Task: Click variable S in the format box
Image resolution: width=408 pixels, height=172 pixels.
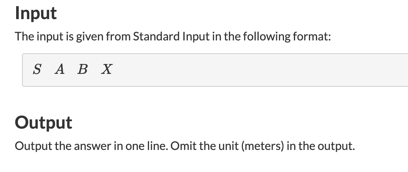Action: (37, 69)
